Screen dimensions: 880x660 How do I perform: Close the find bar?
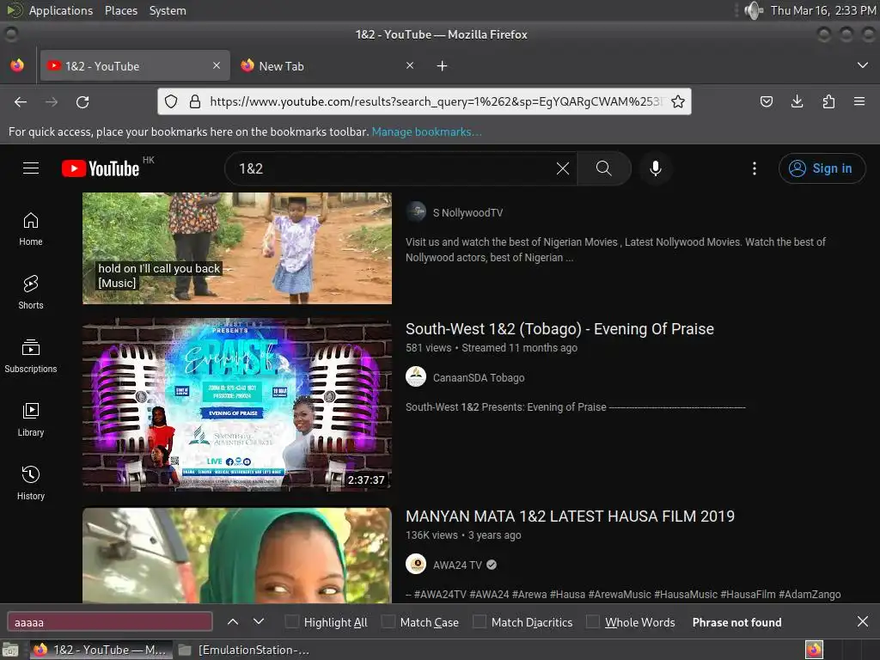tap(863, 621)
